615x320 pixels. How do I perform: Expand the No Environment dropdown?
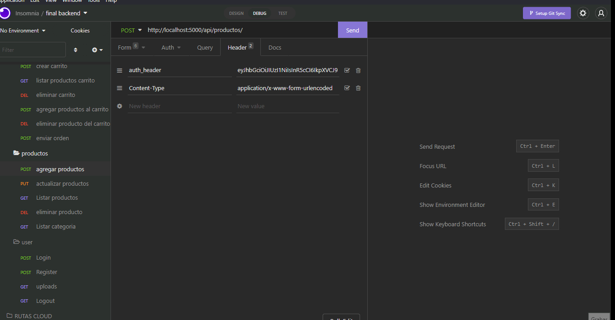tap(22, 30)
